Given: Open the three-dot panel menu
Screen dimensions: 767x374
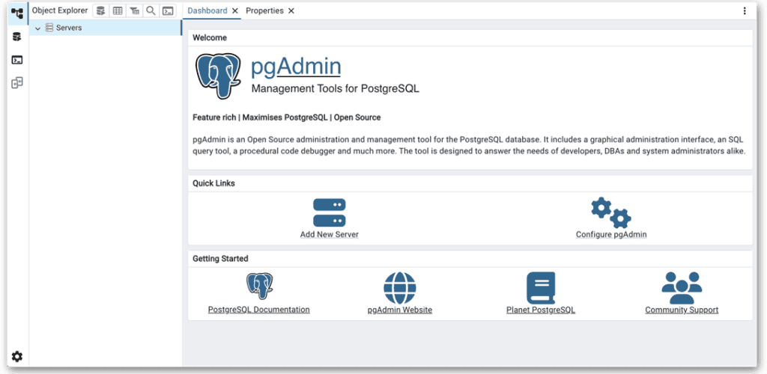Looking at the screenshot, I should coord(745,10).
